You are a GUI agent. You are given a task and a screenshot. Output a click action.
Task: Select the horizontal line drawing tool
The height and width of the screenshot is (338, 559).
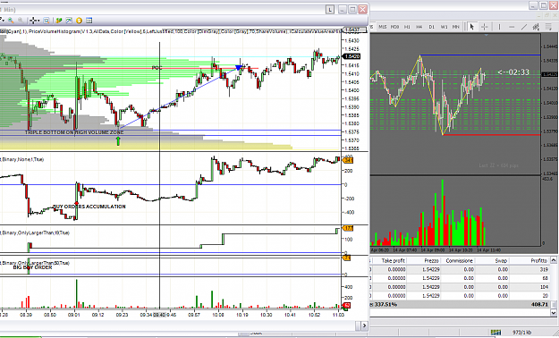[x=512, y=27]
